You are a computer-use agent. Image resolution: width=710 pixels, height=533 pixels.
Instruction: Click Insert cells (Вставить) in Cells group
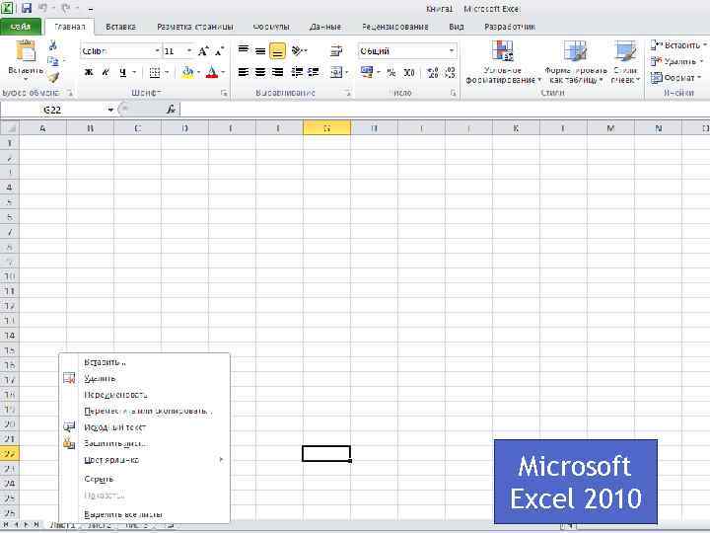pyautogui.click(x=677, y=45)
